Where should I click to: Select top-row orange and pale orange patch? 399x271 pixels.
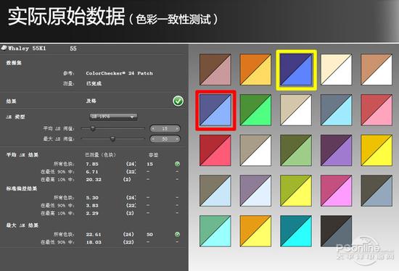(x=255, y=70)
